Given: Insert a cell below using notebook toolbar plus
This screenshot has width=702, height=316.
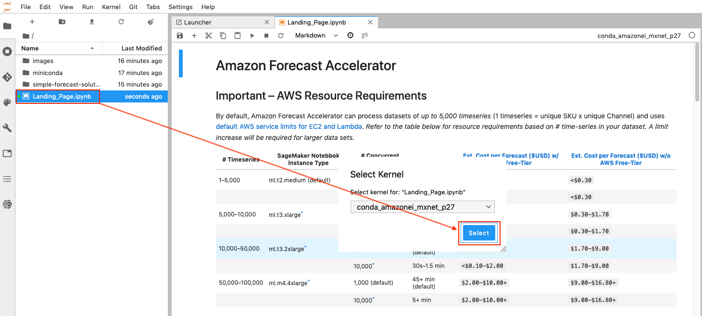Looking at the screenshot, I should (194, 36).
